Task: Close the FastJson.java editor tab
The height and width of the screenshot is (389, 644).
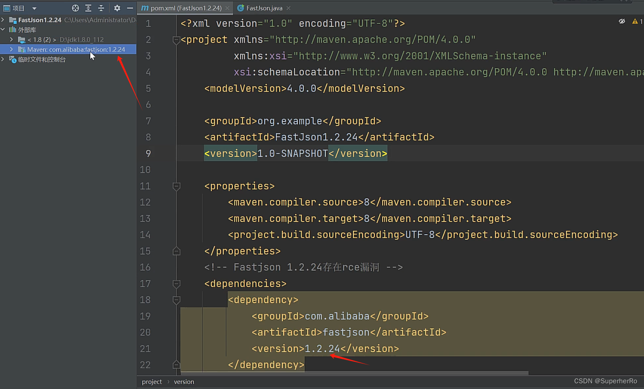Action: pos(288,8)
